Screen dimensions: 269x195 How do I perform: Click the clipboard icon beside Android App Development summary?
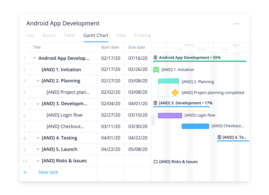tap(156, 58)
